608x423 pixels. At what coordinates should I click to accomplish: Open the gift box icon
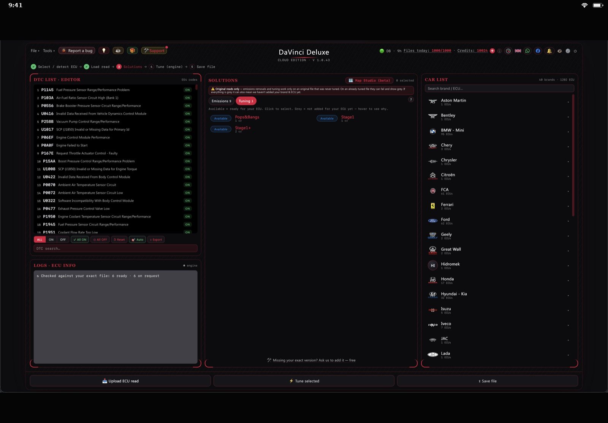(132, 51)
